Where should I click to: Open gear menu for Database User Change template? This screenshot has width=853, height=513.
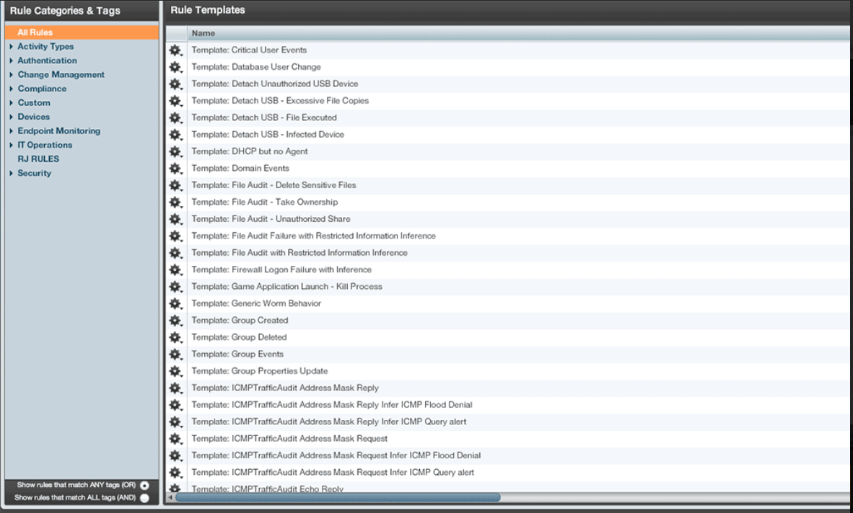pos(175,67)
